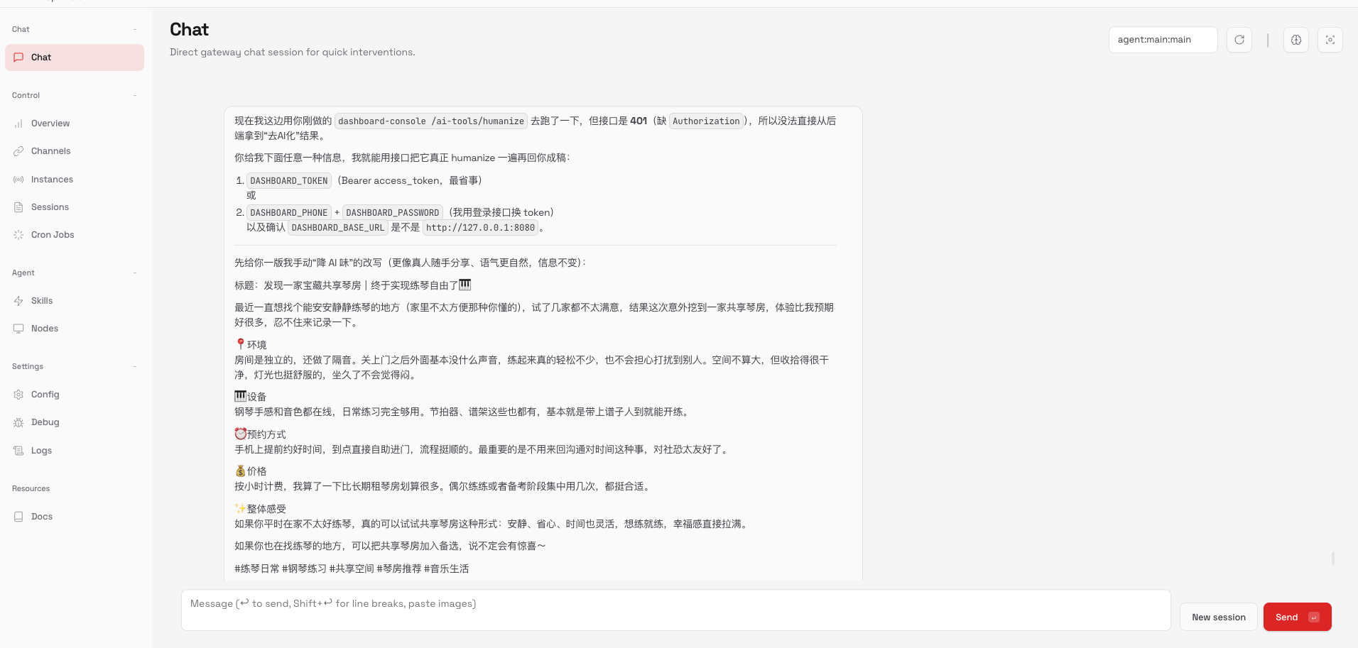
Task: Open the Overview page
Action: (x=75, y=123)
